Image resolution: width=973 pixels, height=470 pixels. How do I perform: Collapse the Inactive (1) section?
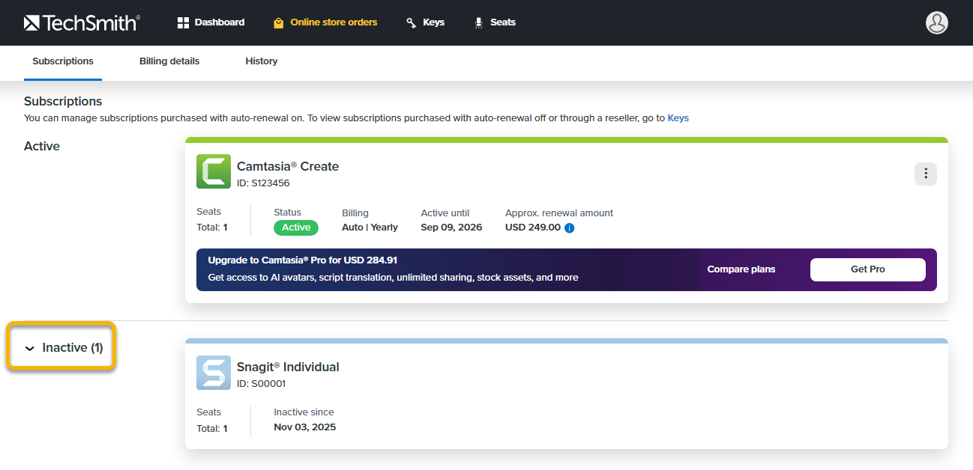(x=63, y=347)
